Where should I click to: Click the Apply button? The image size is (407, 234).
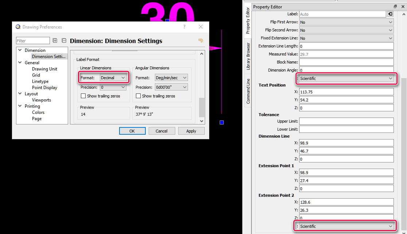point(191,131)
